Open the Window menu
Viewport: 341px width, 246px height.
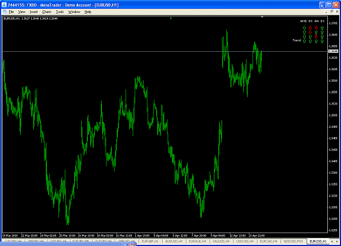(x=74, y=12)
